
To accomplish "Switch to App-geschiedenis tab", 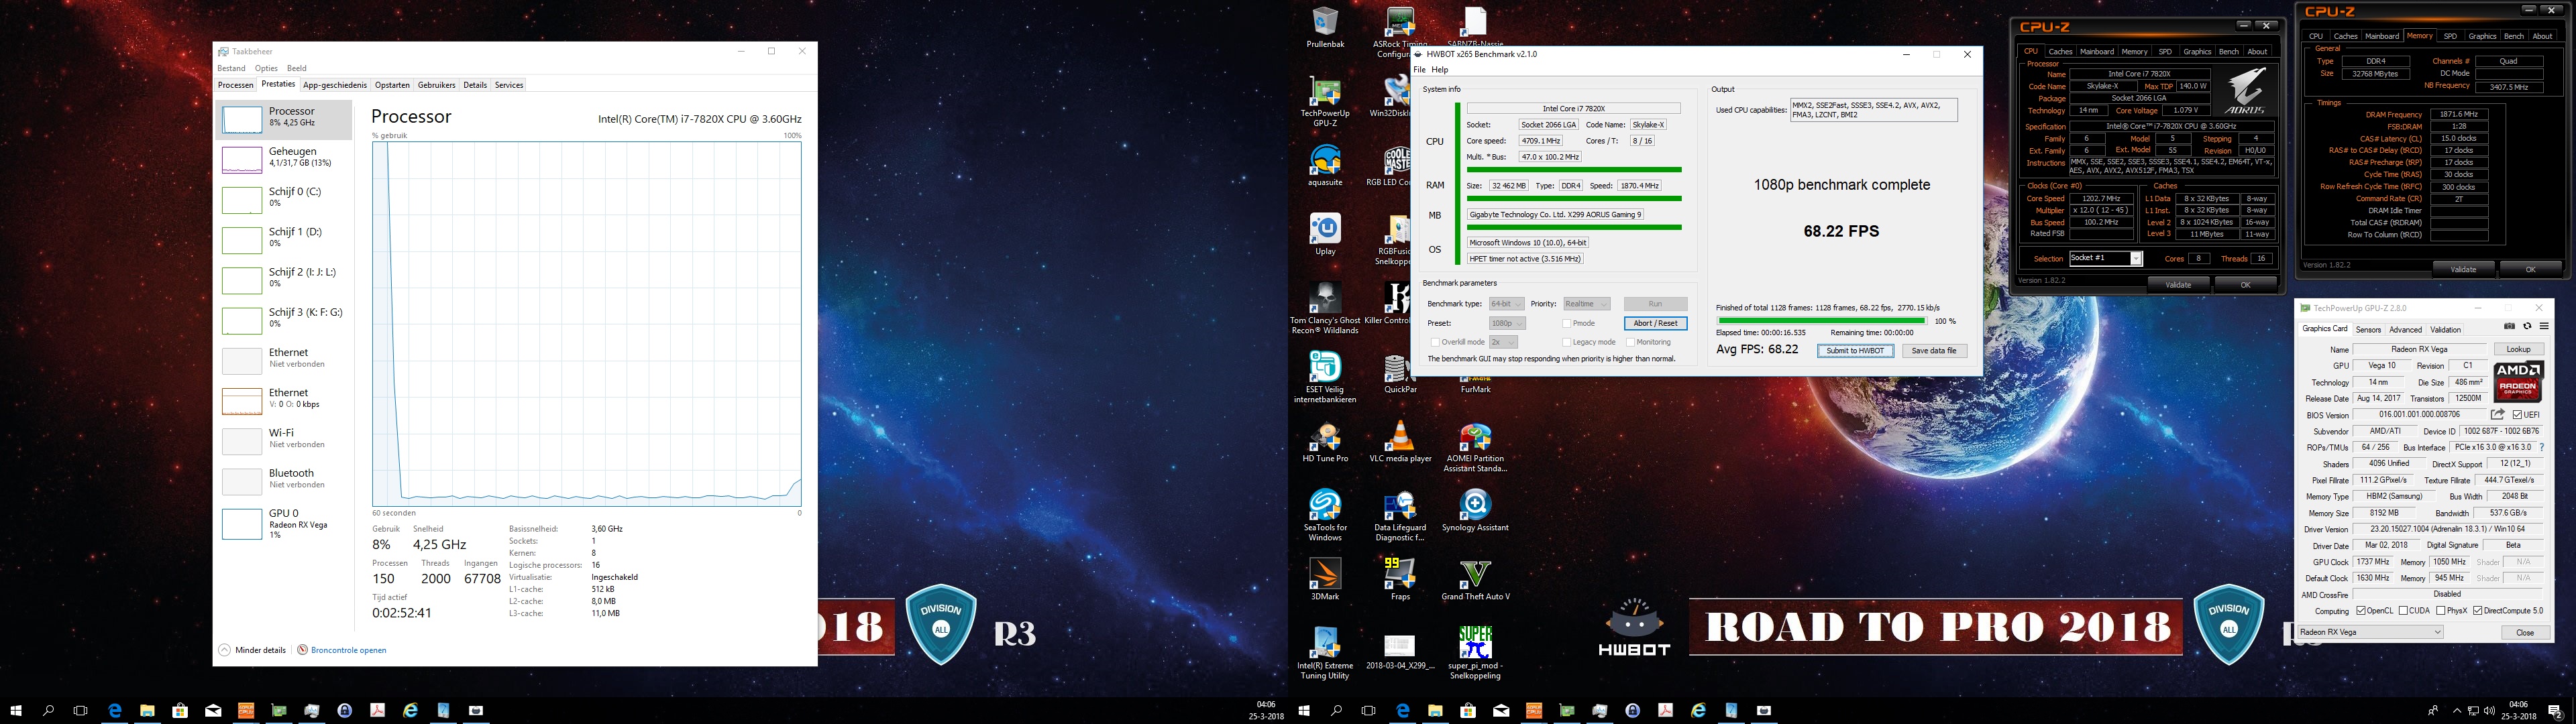I will click(x=335, y=85).
